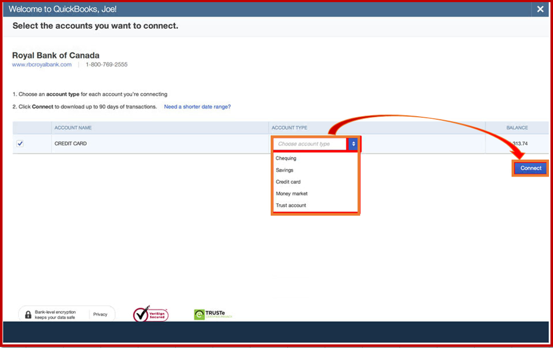
Task: Click the Royal Bank of Canada heading
Action: tap(56, 55)
